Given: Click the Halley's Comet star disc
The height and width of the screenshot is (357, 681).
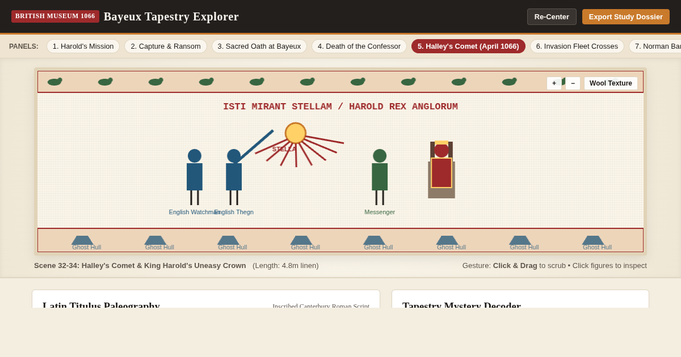Looking at the screenshot, I should pos(296,133).
